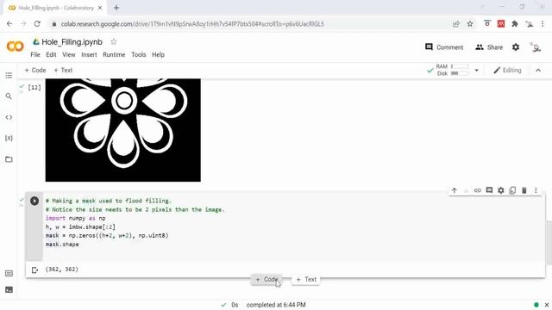Expand the RAM and Disk dropdown arrow
The width and height of the screenshot is (552, 310).
coord(476,71)
